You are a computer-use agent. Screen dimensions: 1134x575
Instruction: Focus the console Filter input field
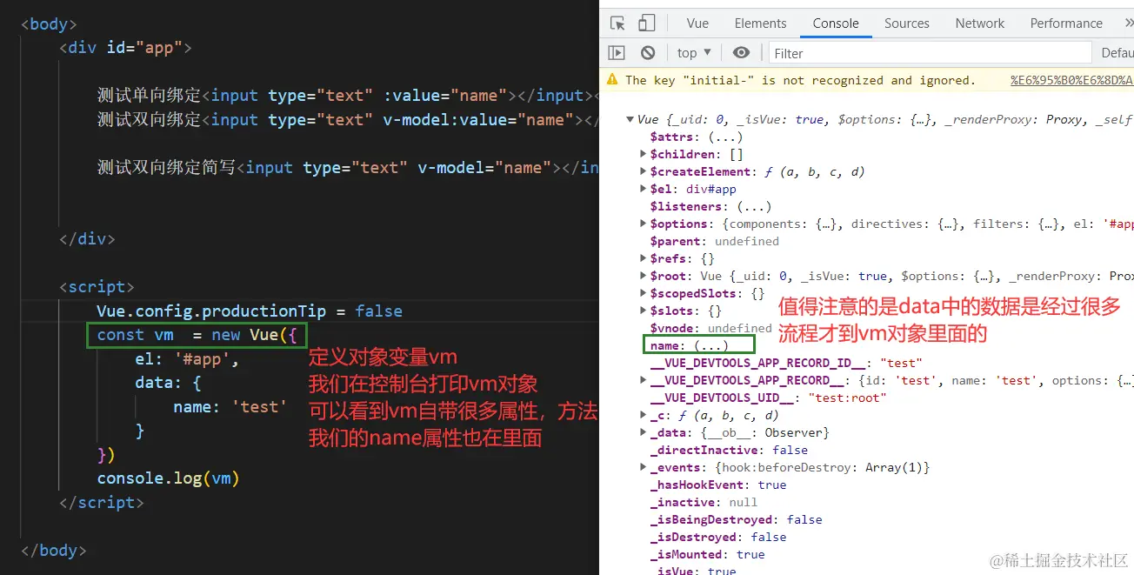click(930, 53)
